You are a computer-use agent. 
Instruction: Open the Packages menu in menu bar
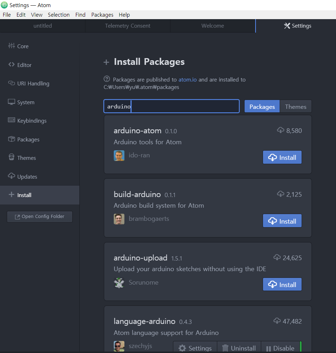102,15
